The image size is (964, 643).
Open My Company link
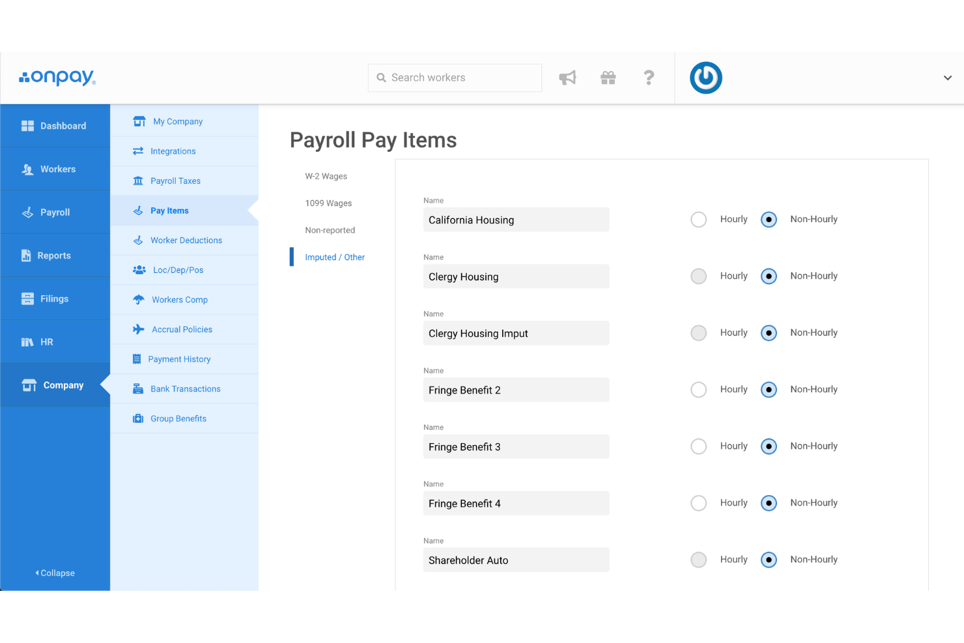[x=178, y=121]
